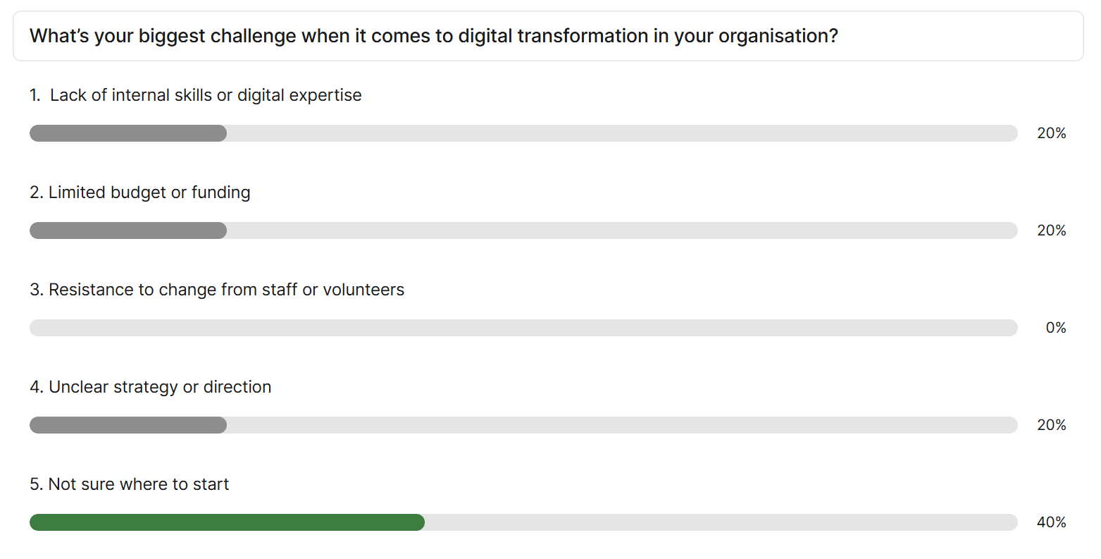Screen dimensions: 1101x559
Task: Click the empty bar under Resistance to change
Action: pyautogui.click(x=523, y=328)
